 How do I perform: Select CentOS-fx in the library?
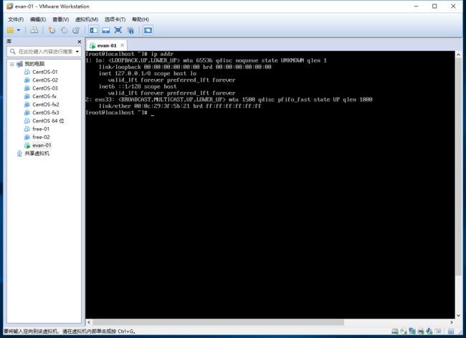click(44, 97)
